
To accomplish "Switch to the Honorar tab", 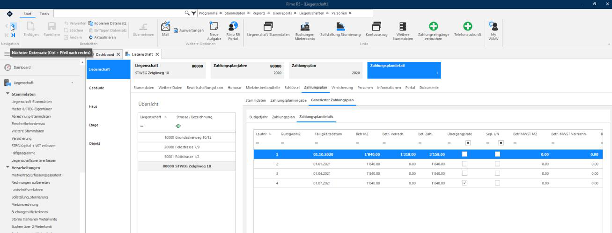I will 235,88.
